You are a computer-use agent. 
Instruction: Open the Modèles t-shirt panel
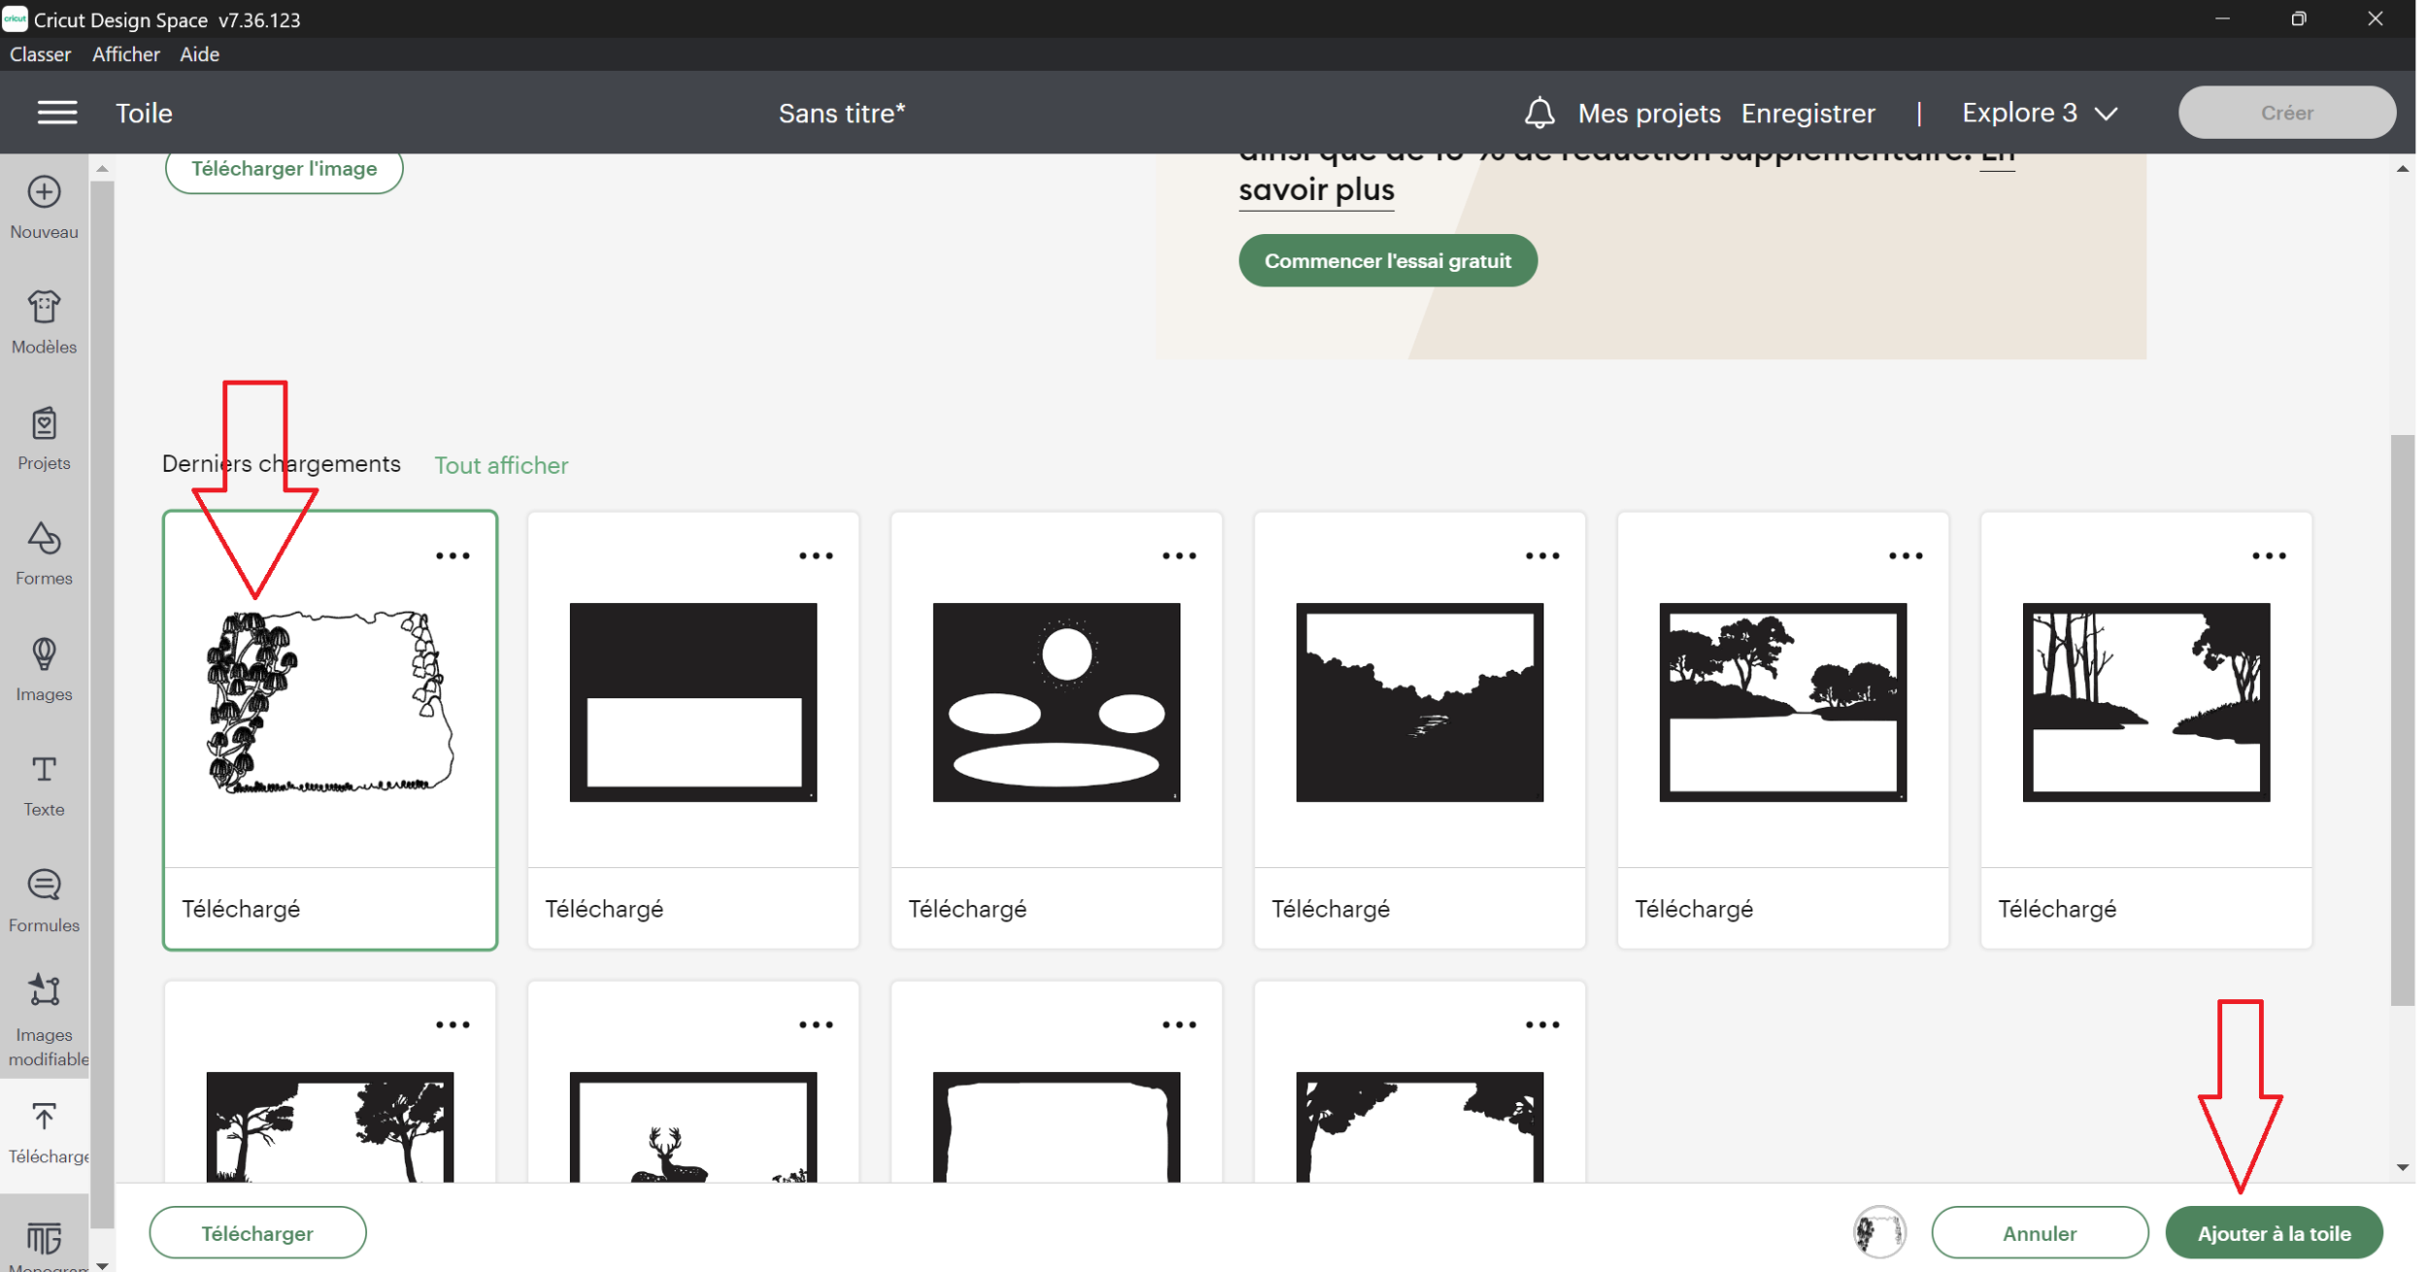point(44,322)
